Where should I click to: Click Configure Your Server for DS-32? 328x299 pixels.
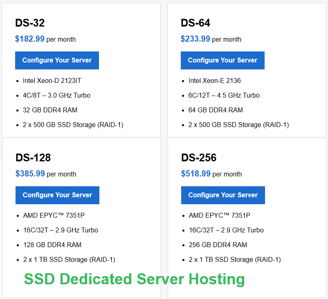(57, 60)
